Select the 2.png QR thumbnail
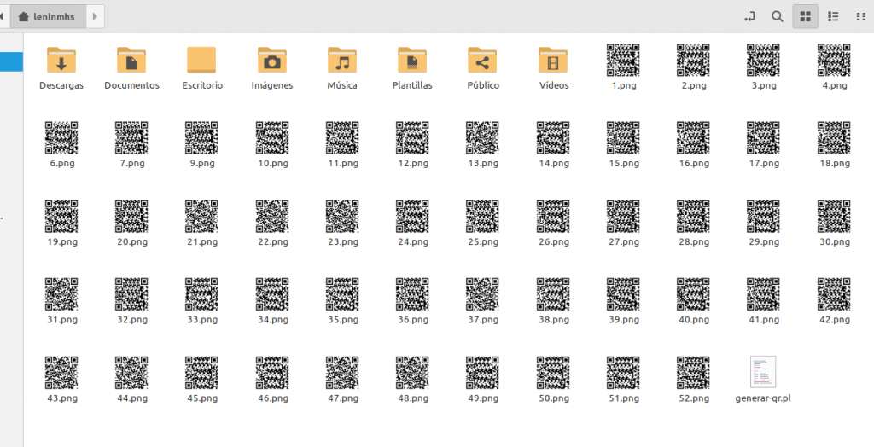This screenshot has height=447, width=874. [693, 61]
